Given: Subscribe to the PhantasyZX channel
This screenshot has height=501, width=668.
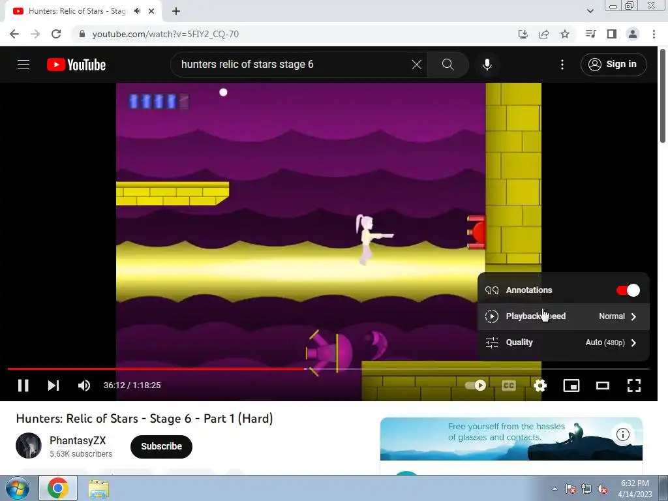Looking at the screenshot, I should 161,446.
